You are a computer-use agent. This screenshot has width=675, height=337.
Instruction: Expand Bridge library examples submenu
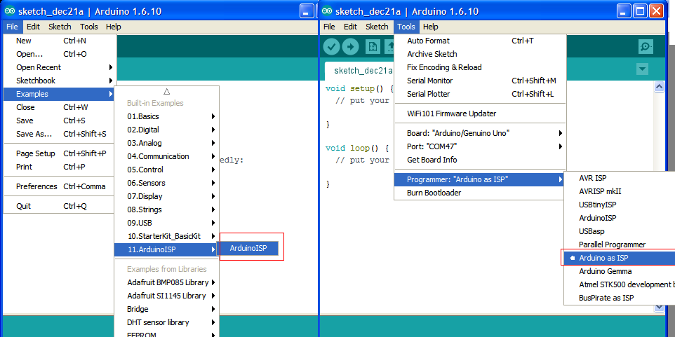click(166, 309)
